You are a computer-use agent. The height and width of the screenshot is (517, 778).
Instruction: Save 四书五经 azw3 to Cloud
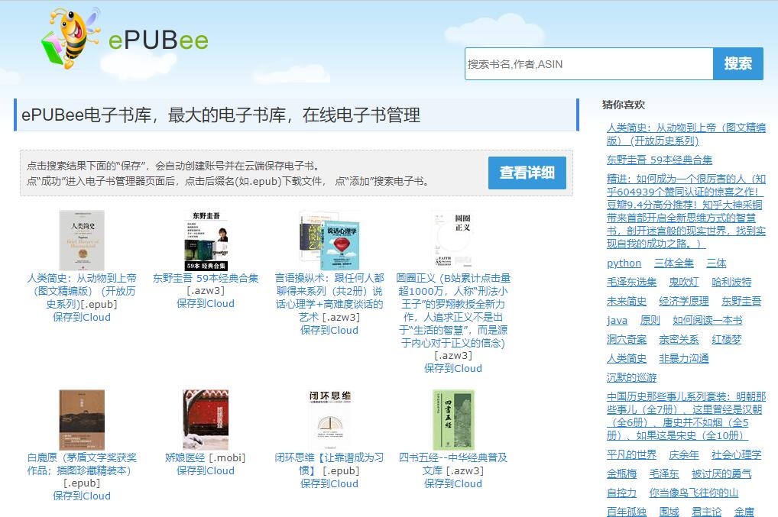(453, 483)
